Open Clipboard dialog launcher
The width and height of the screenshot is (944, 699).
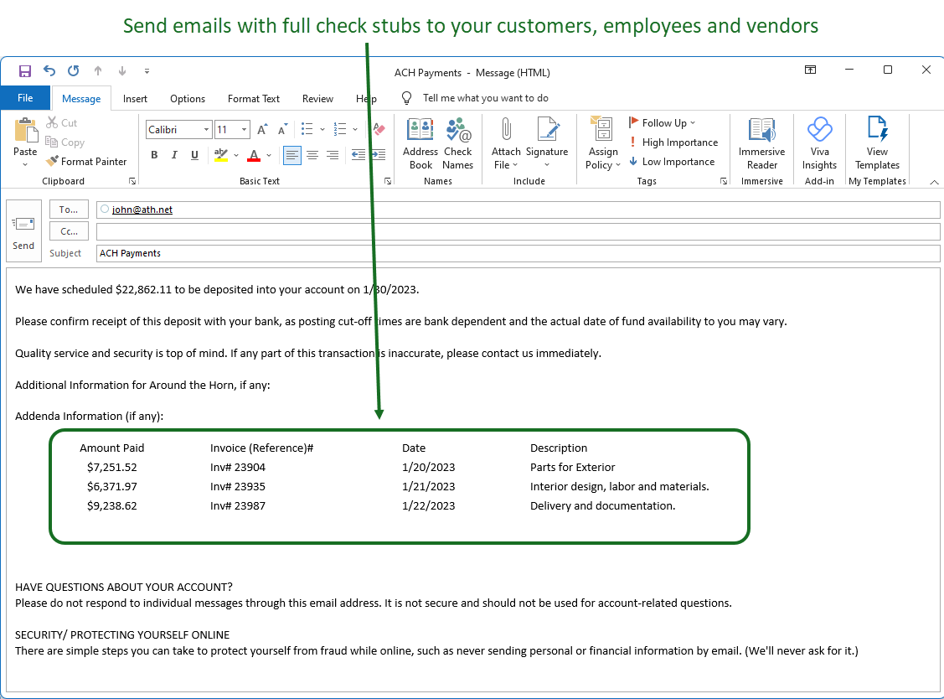132,181
